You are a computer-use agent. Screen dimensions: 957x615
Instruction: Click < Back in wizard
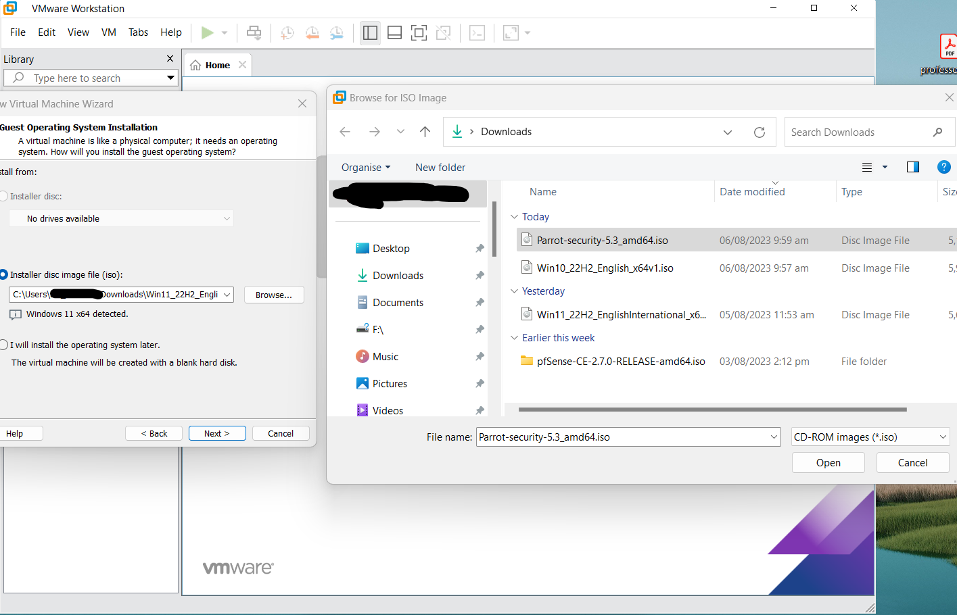click(x=154, y=433)
